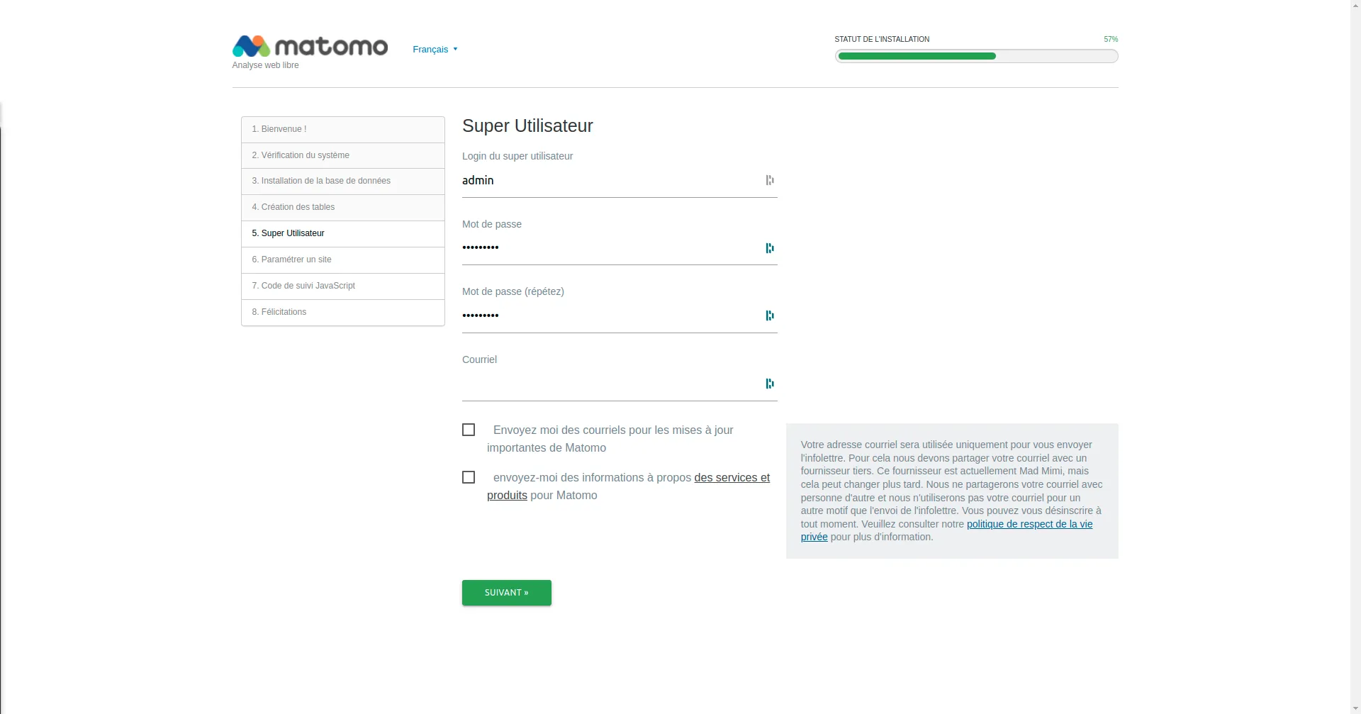Click password manager icon in login field
Viewport: 1361px width, 714px height.
[x=769, y=180]
